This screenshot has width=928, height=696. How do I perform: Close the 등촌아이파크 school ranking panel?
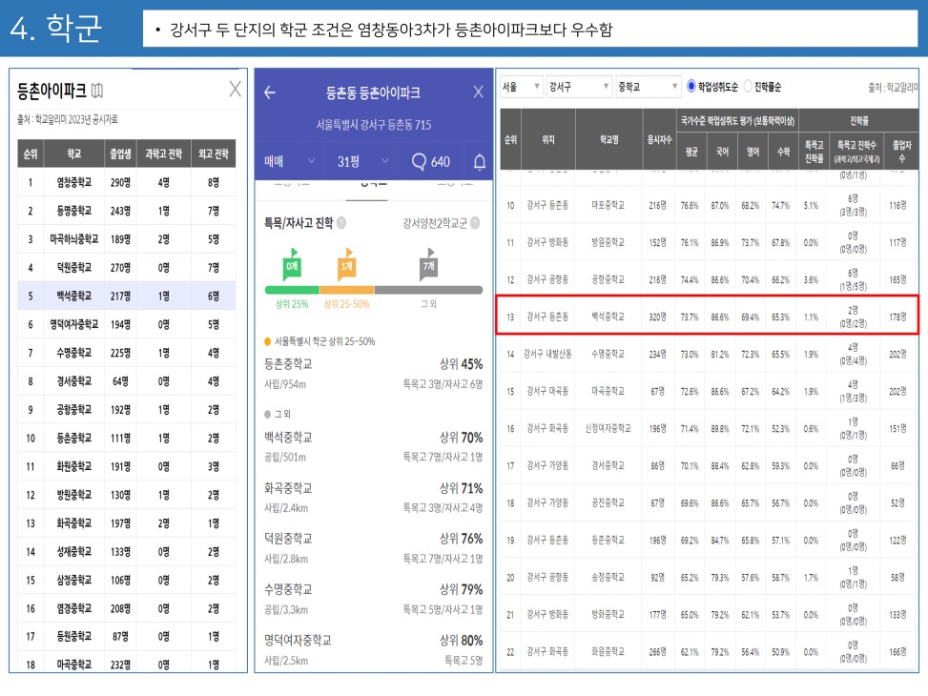click(x=235, y=90)
